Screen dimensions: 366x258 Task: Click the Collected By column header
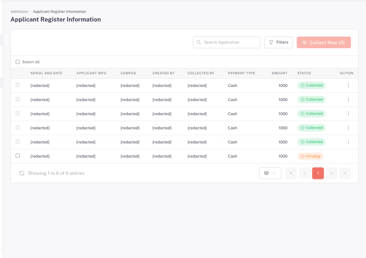coord(201,73)
